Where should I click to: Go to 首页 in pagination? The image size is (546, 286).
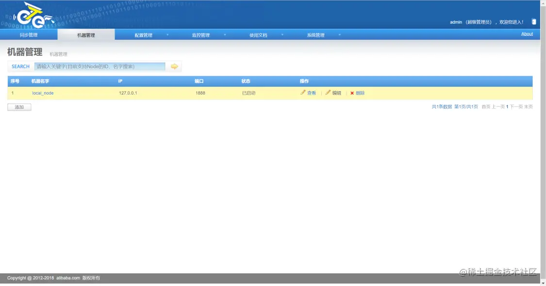click(x=486, y=107)
